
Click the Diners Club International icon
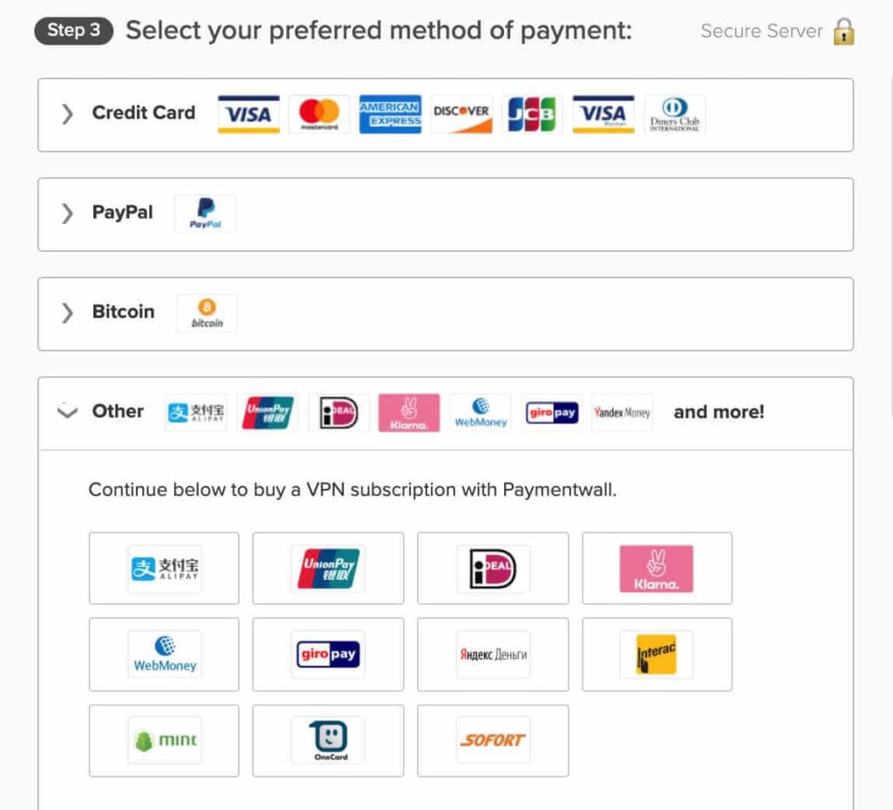pyautogui.click(x=675, y=114)
